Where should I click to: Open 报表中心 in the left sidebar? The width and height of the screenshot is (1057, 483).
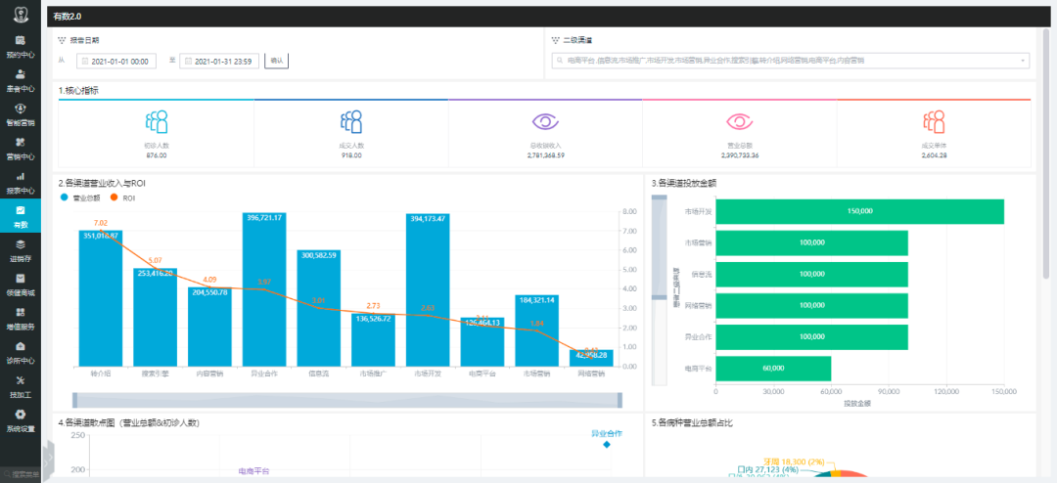coord(21,182)
